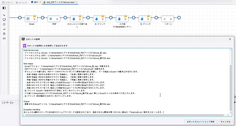Viewport: 236px width, 126px height.
Task: Select the 左クリック step icon preceding 入力値
Action: [x=96, y=19]
